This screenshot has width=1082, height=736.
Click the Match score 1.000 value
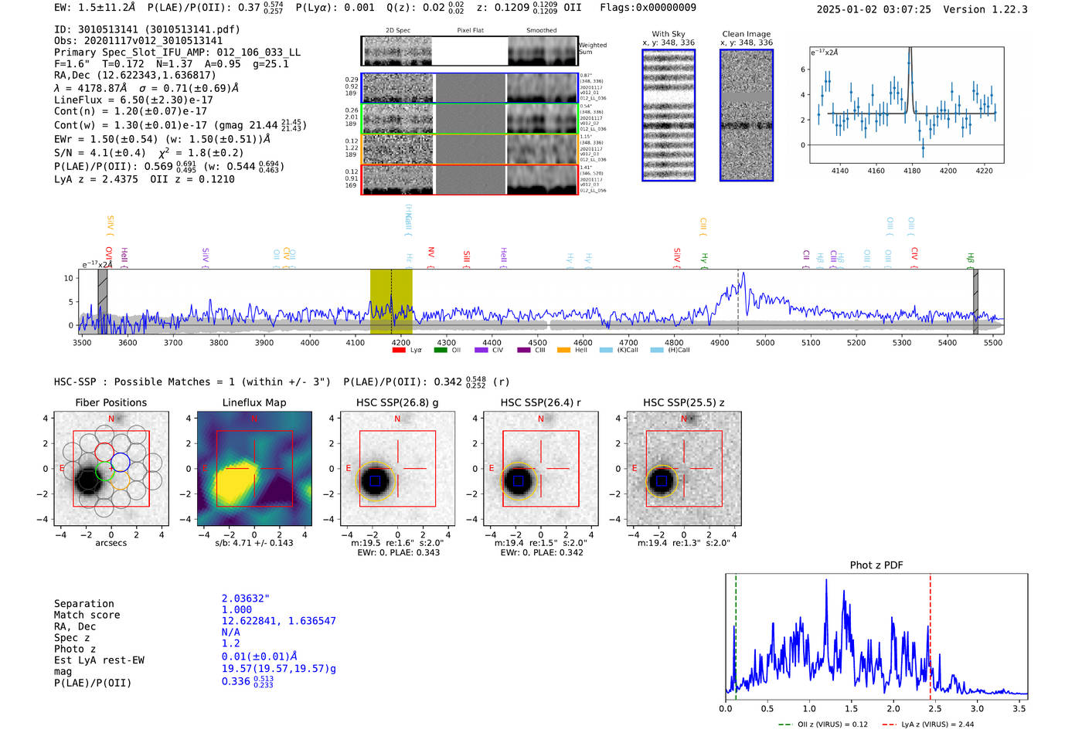(x=236, y=609)
